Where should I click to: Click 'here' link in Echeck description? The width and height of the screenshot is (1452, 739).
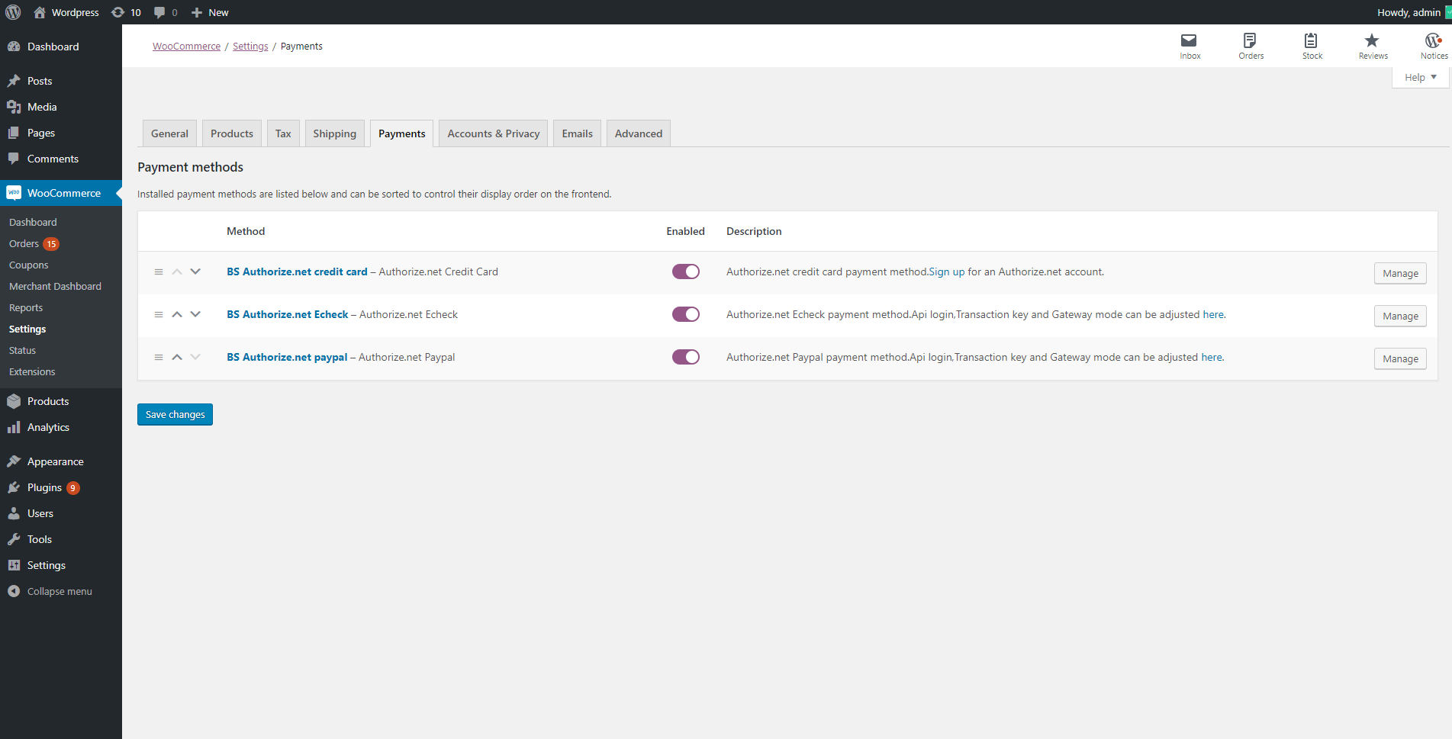[1213, 314]
